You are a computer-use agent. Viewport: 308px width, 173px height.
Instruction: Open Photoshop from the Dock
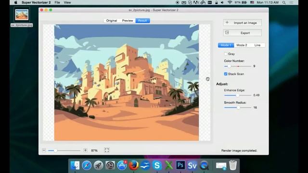point(180,165)
